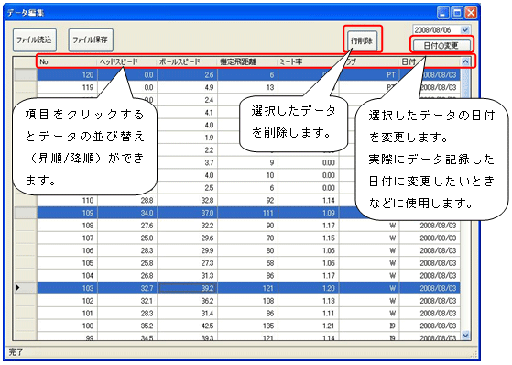Click meet rate cell "1.21"

[309, 326]
